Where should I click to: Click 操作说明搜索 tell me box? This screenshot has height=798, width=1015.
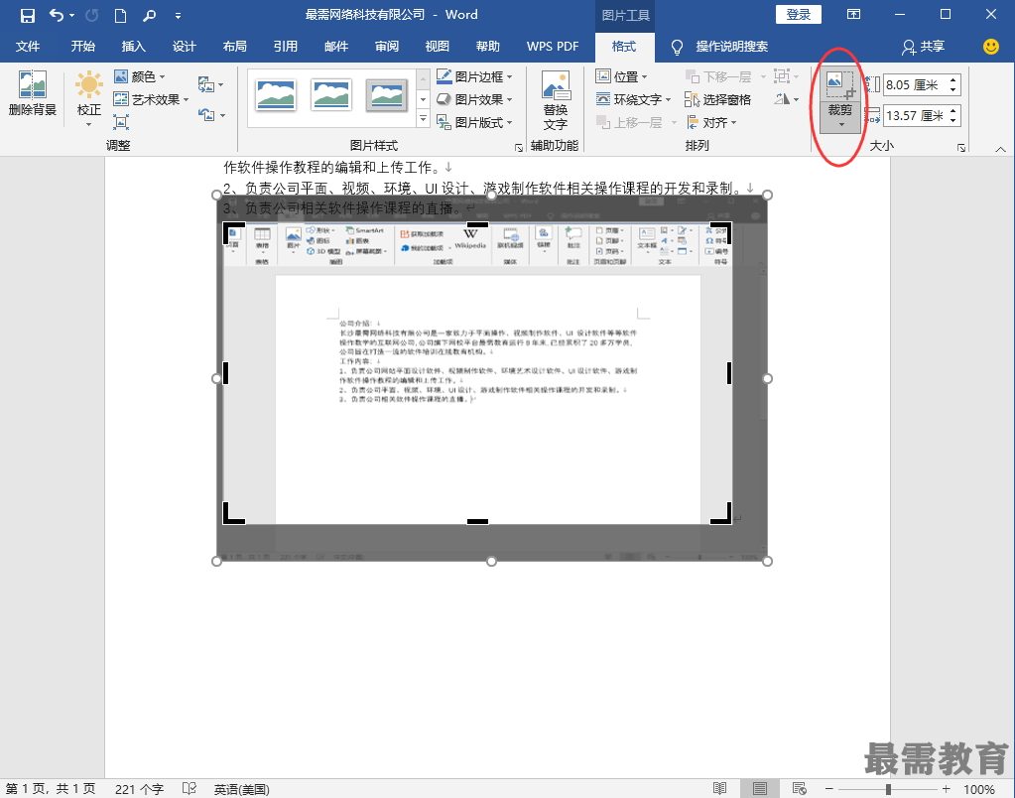point(732,47)
